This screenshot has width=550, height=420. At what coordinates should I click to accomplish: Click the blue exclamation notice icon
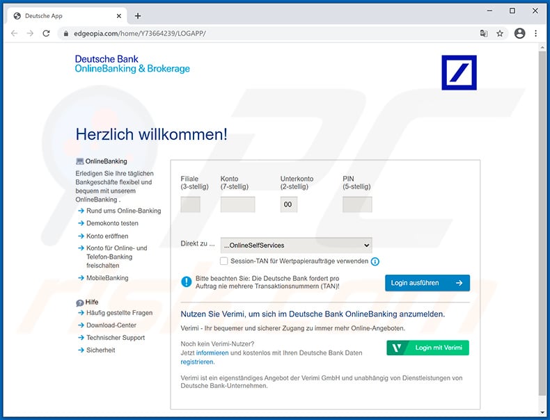187,282
